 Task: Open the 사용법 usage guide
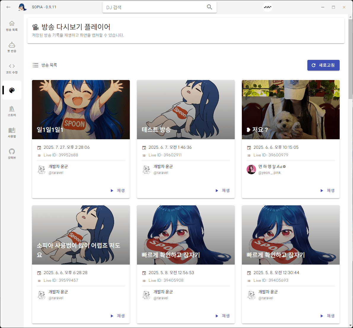[x=12, y=132]
